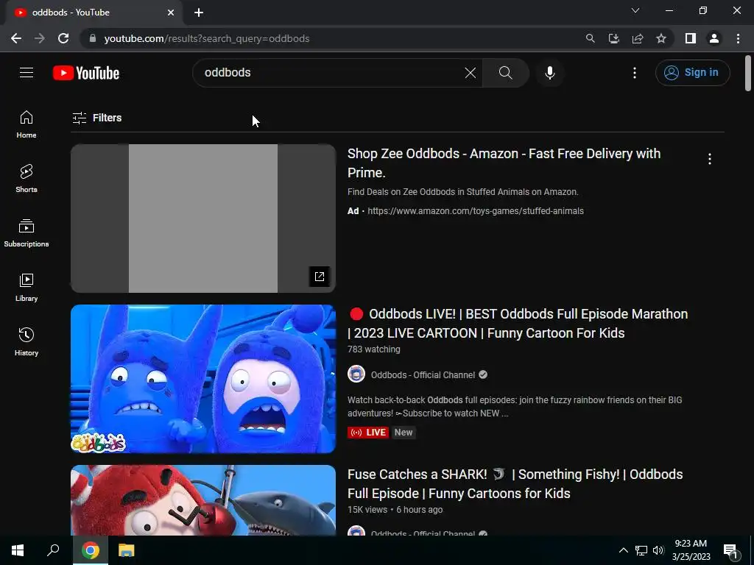The image size is (754, 565).
Task: Visit Oddbods - Official Channel link
Action: point(423,374)
